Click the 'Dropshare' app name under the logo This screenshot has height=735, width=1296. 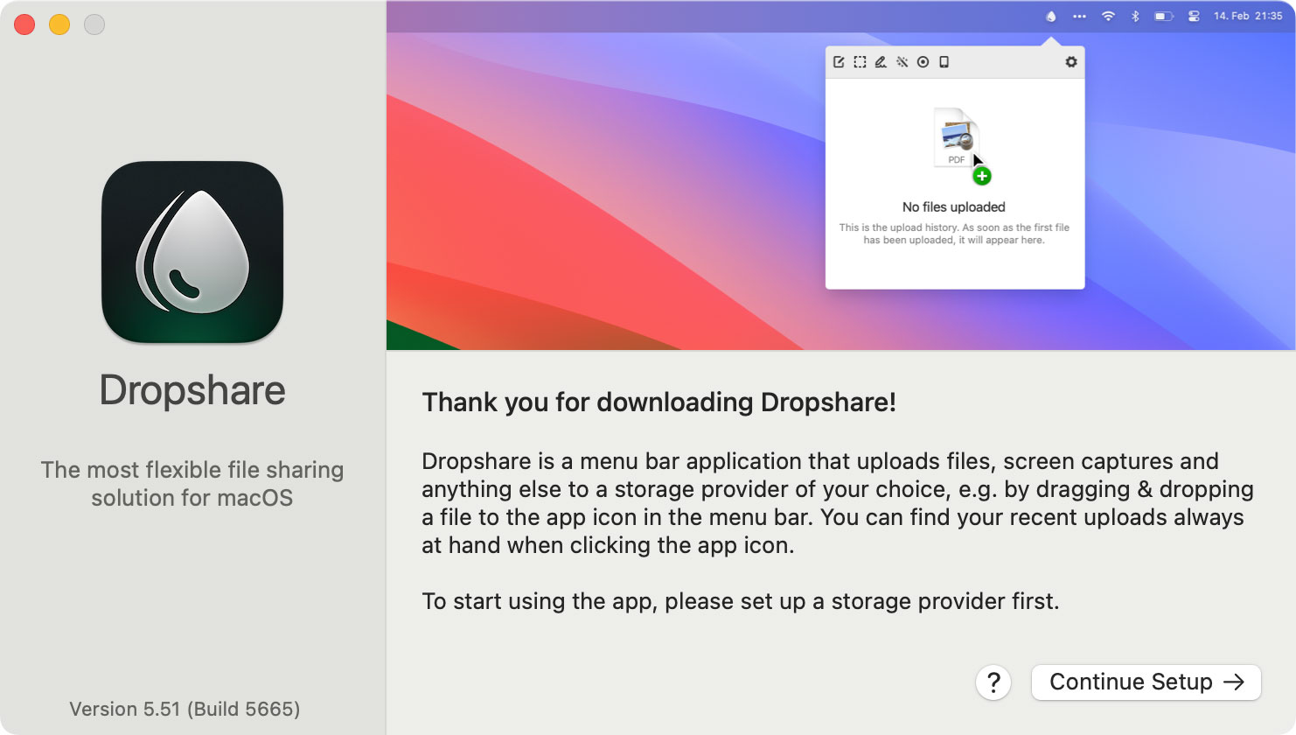[192, 390]
